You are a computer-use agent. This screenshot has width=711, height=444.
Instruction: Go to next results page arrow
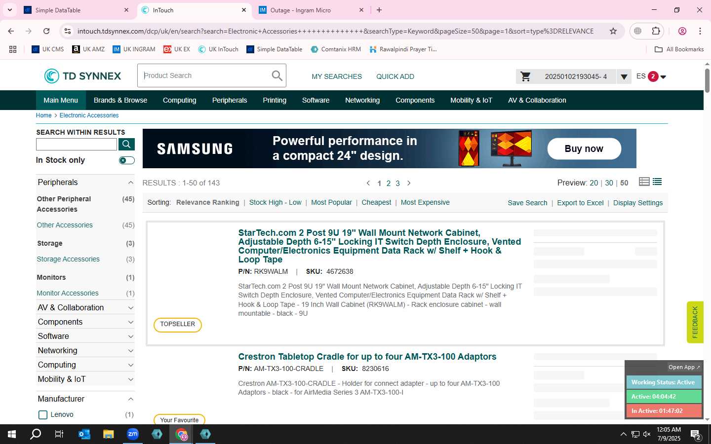pyautogui.click(x=409, y=183)
